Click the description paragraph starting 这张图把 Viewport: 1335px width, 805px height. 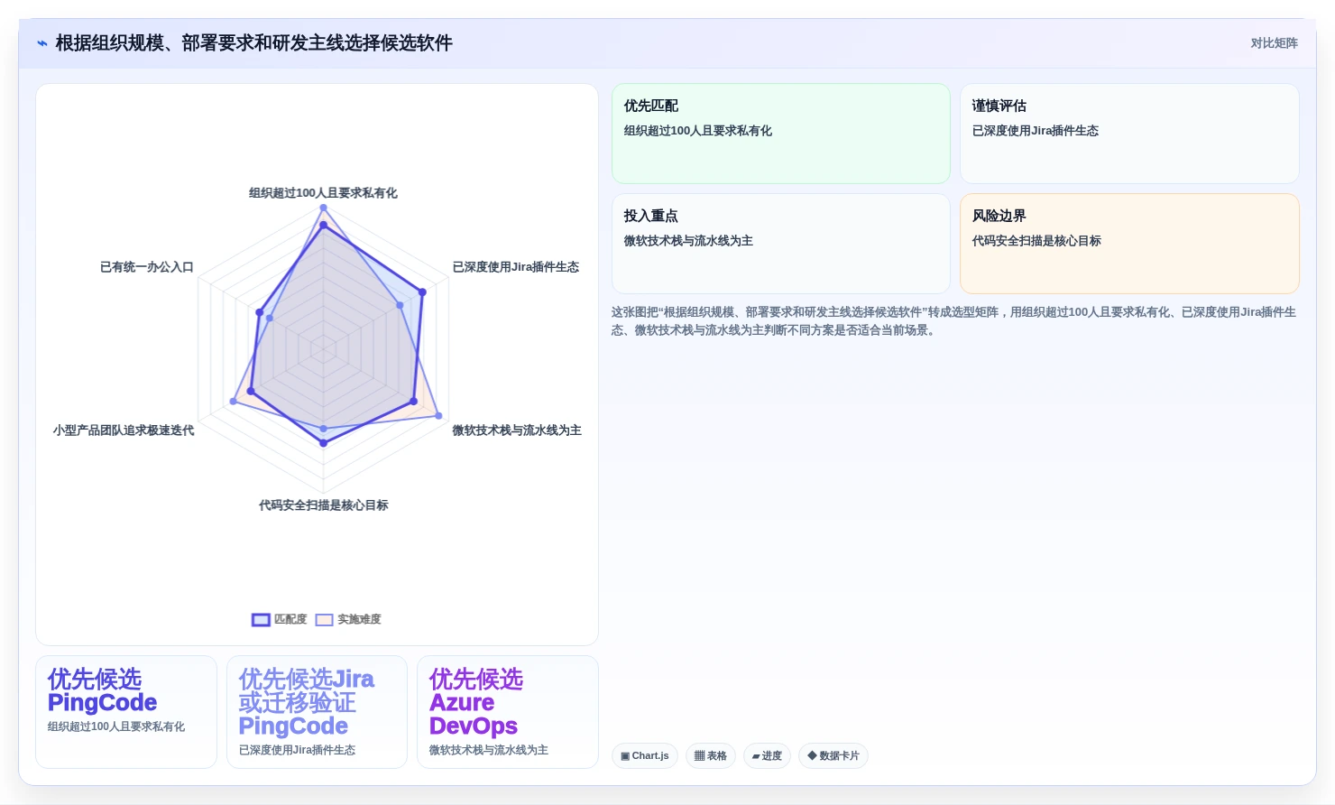click(954, 321)
